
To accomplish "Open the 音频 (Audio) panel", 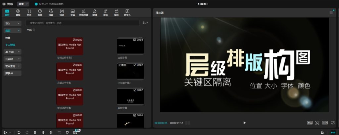I will (18, 13).
